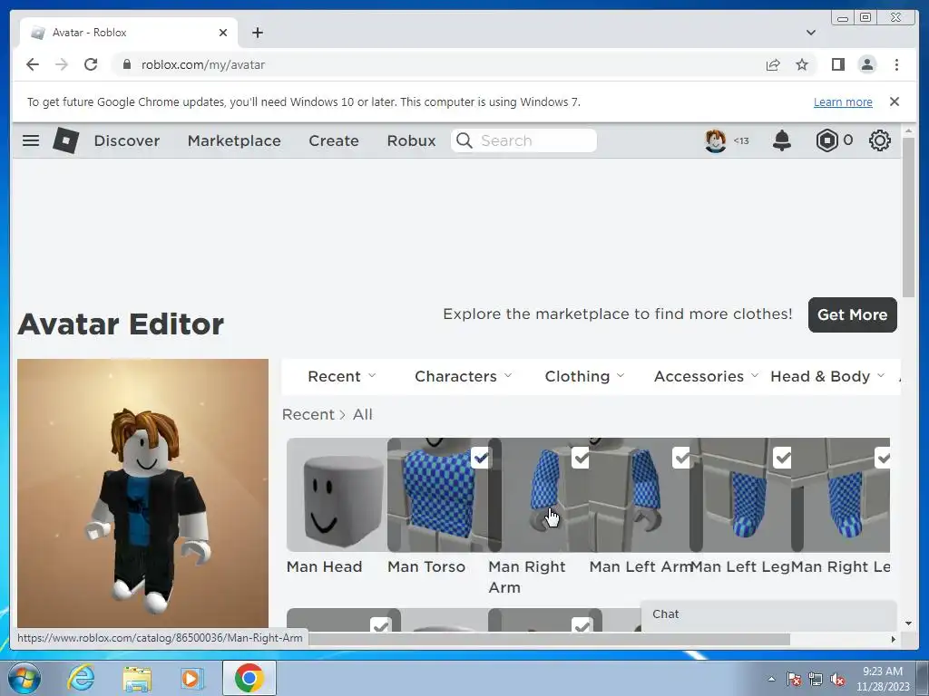Open the Discover page
Screen dimensions: 929x696
[127, 140]
